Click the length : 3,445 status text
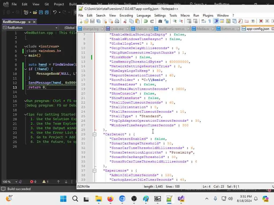Viewport: 274px width, 205px height. click(x=153, y=187)
